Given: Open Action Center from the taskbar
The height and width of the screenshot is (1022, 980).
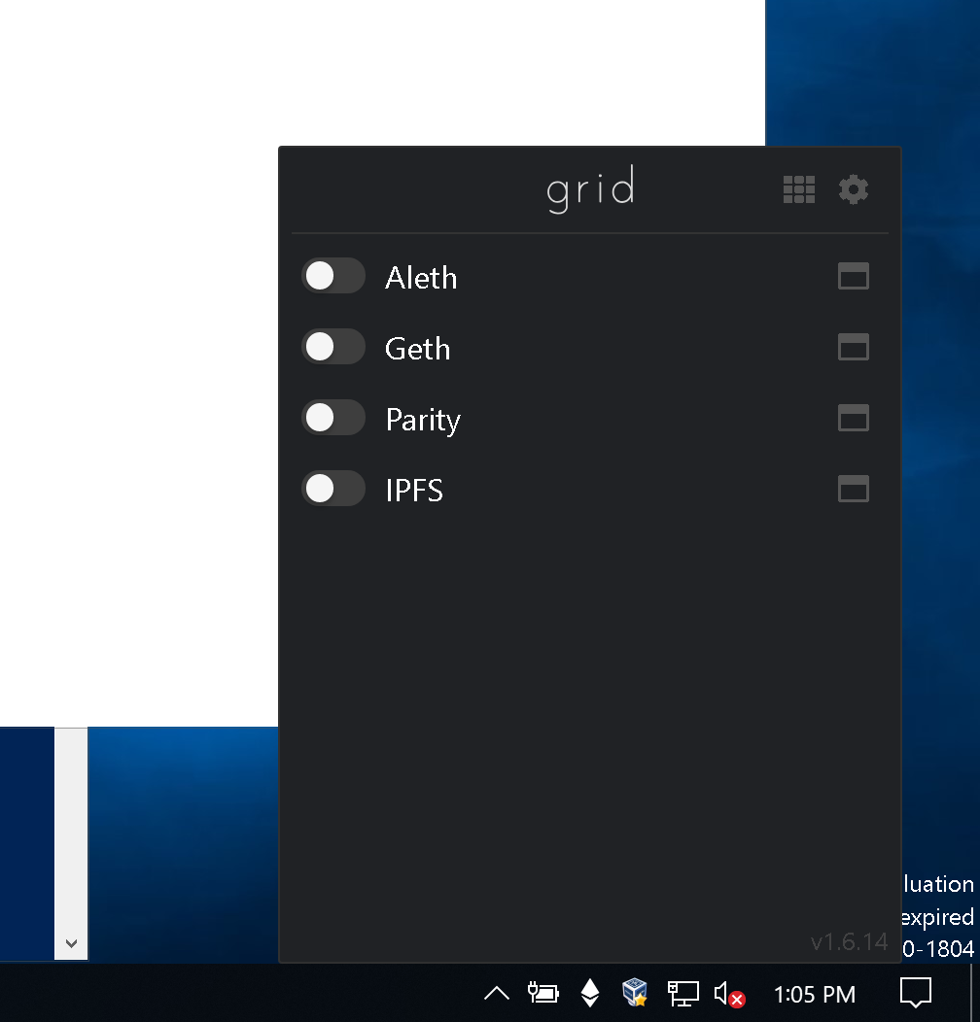Looking at the screenshot, I should [914, 993].
